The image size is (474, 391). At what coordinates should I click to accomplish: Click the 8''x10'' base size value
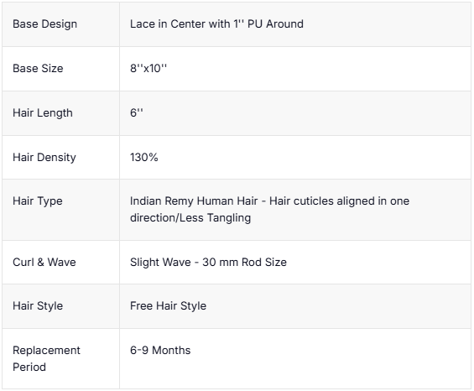[x=148, y=68]
